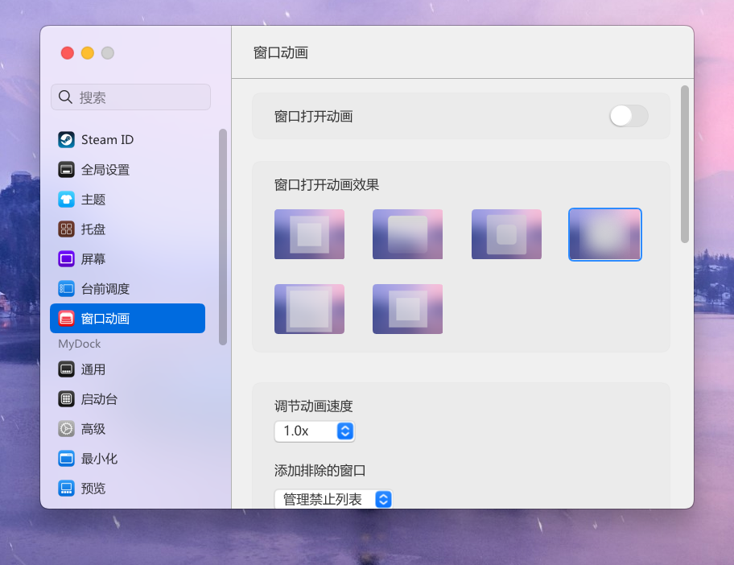Click the magnifier icon in search field
This screenshot has width=734, height=565.
pyautogui.click(x=65, y=97)
